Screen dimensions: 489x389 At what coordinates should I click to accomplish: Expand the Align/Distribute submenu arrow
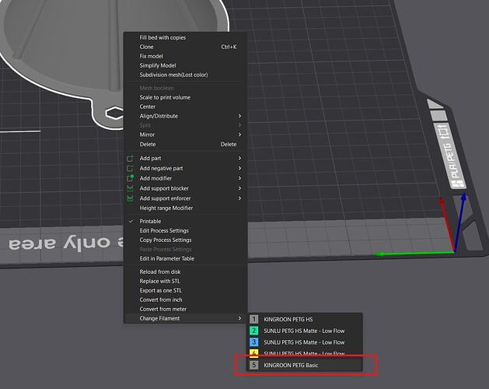pos(239,116)
